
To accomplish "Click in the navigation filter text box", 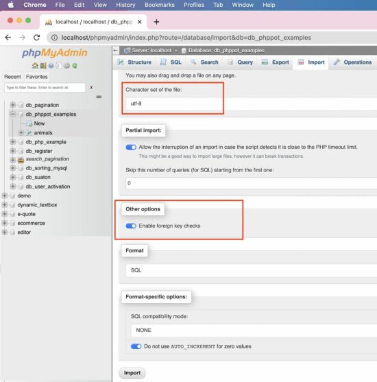I will 45,88.
